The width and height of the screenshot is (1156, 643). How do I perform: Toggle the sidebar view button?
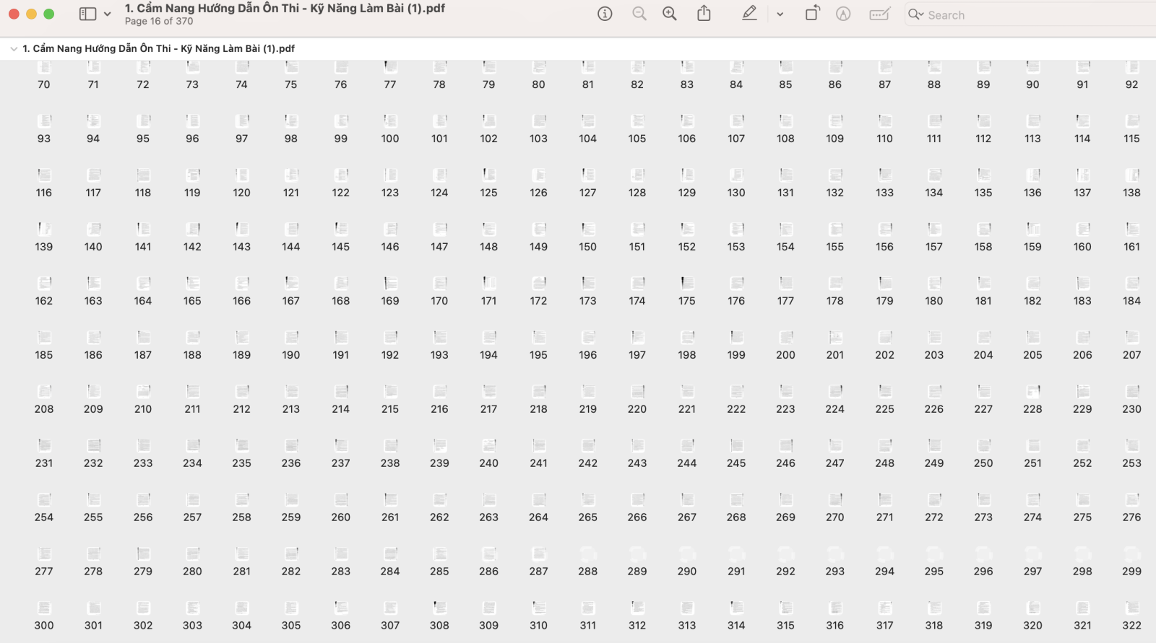point(87,14)
